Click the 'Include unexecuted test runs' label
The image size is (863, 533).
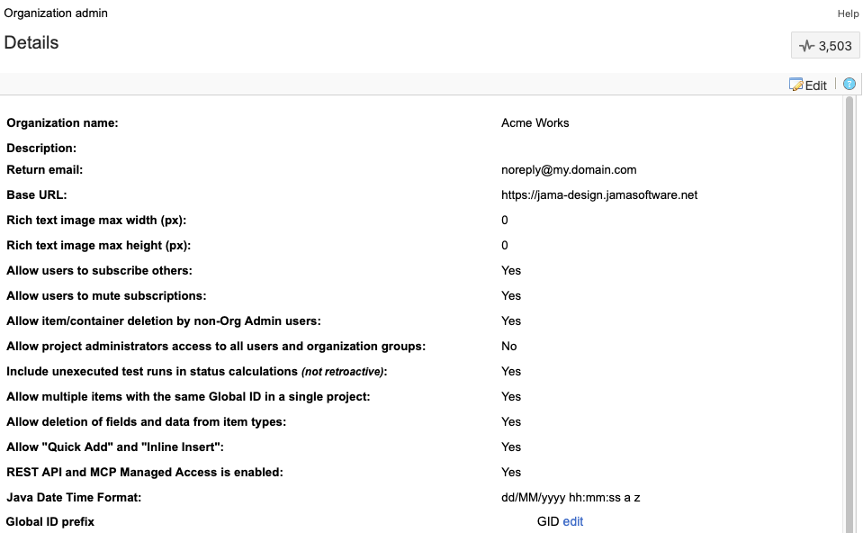pyautogui.click(x=196, y=372)
